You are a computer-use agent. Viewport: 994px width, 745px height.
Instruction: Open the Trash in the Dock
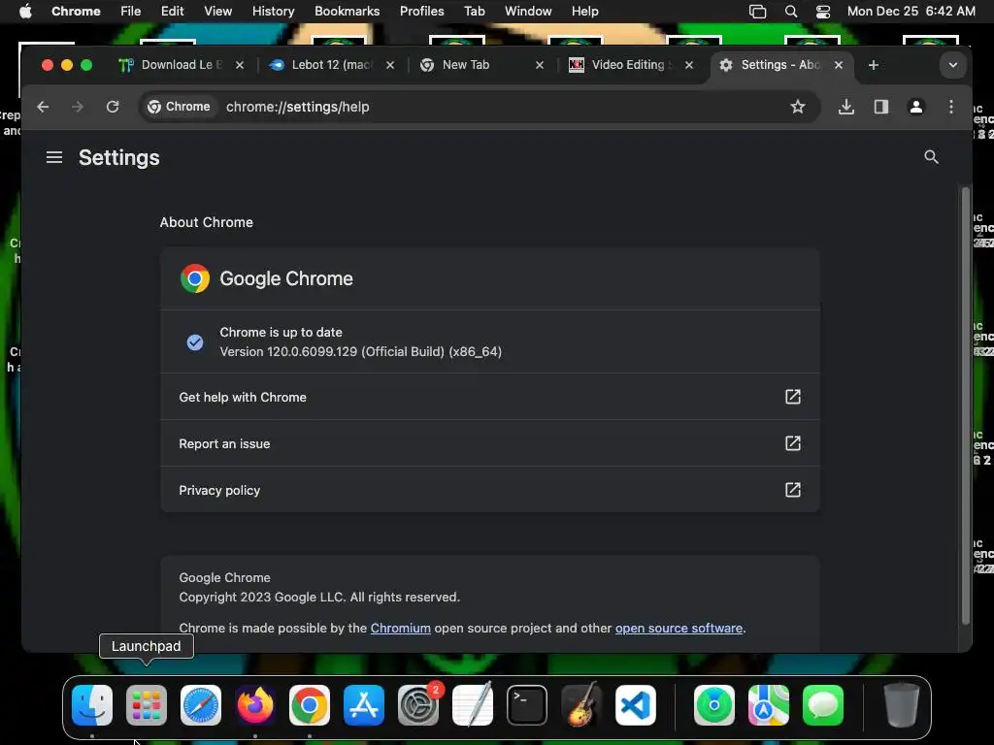tap(902, 705)
